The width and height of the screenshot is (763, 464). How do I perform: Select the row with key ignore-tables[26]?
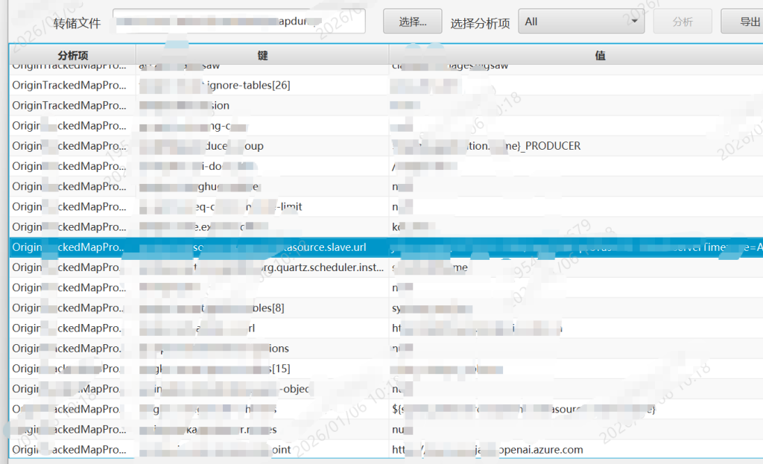click(x=261, y=86)
